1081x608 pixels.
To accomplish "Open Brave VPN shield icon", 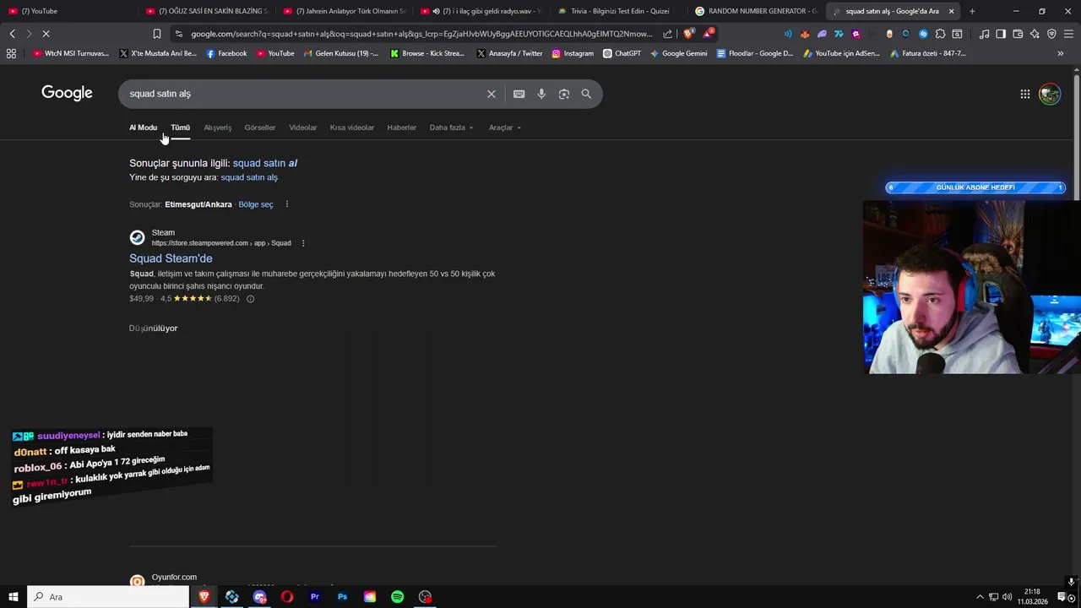I will (1051, 34).
